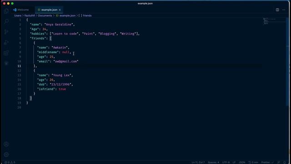This screenshot has width=291, height=164.
Task: Click the split editor icon
Action: (x=277, y=10)
